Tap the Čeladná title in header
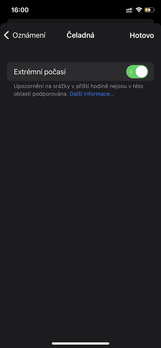The image size is (161, 348). 80,35
